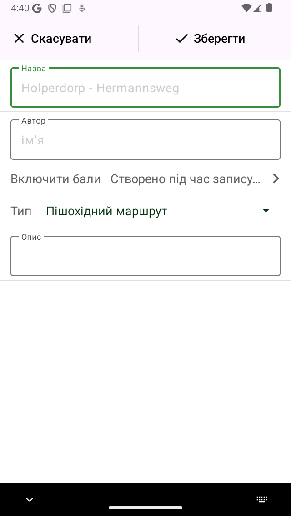Screen dimensions: 291x516
Task: Open the Тип dropdown arrow
Action: click(266, 211)
